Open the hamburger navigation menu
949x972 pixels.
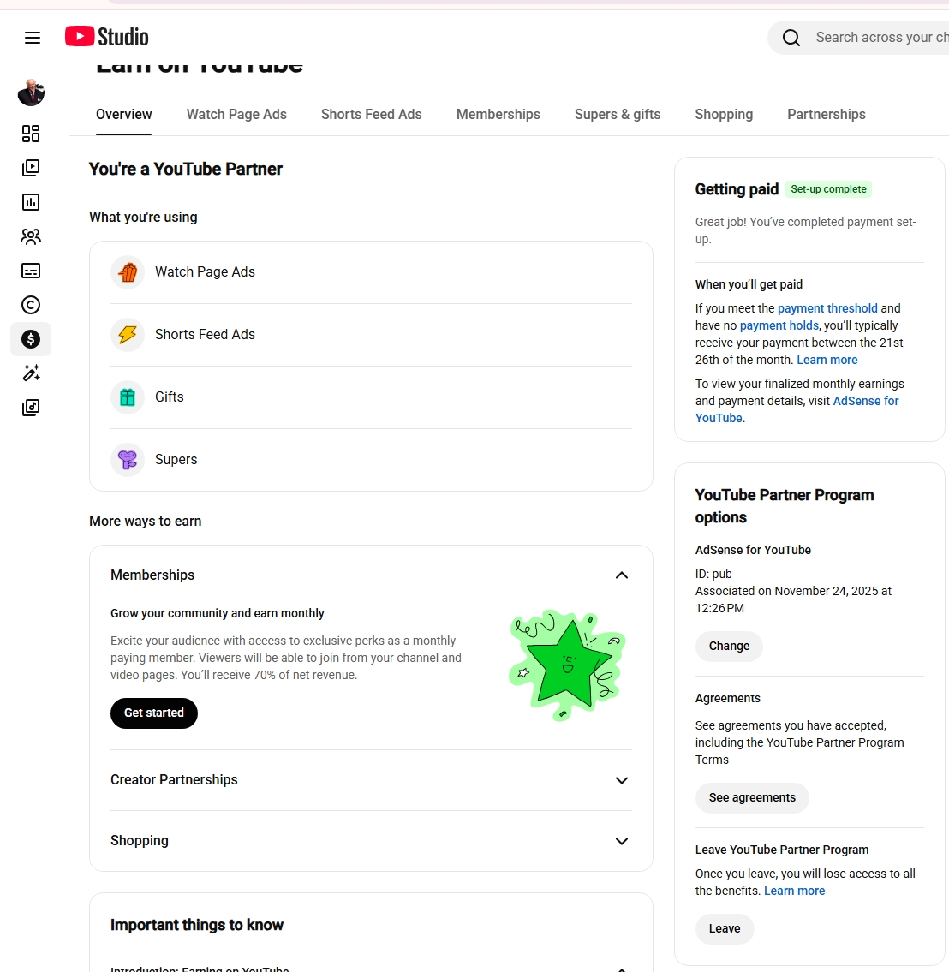pos(33,38)
